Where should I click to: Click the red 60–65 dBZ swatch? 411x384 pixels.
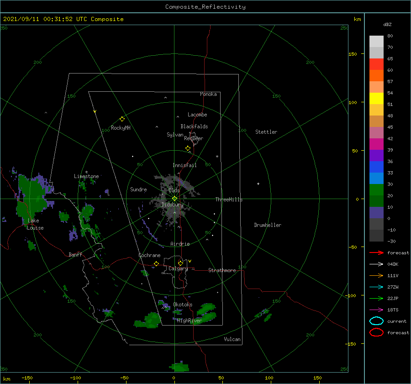(x=376, y=64)
